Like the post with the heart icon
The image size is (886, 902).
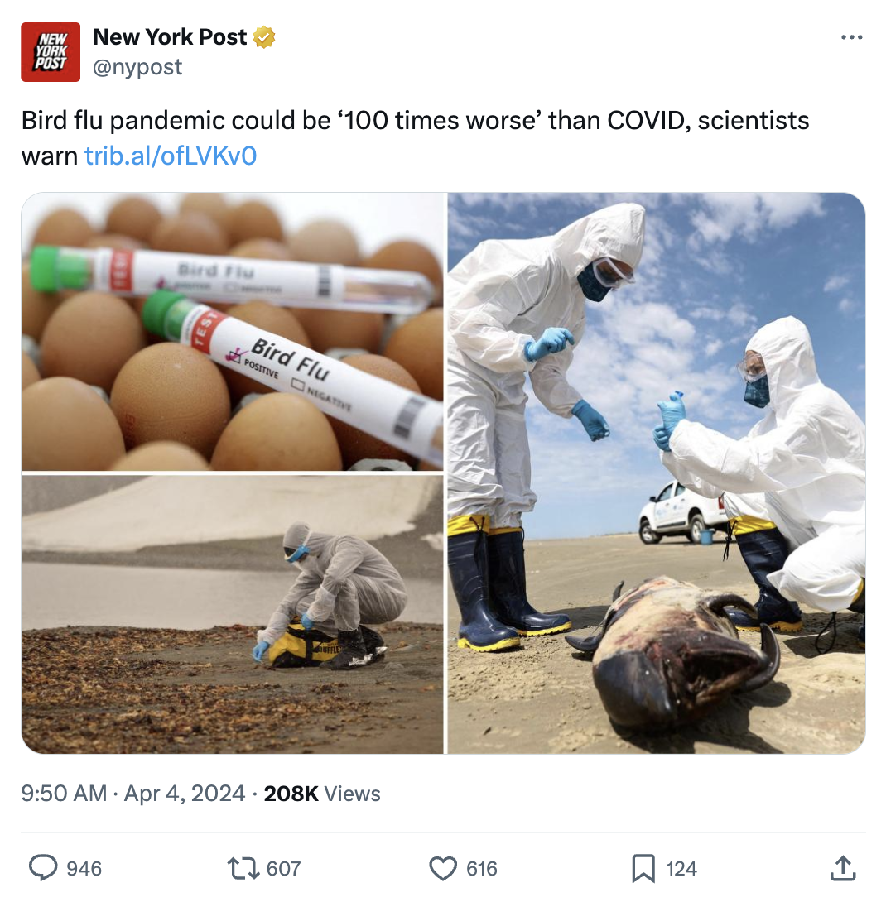[x=443, y=868]
